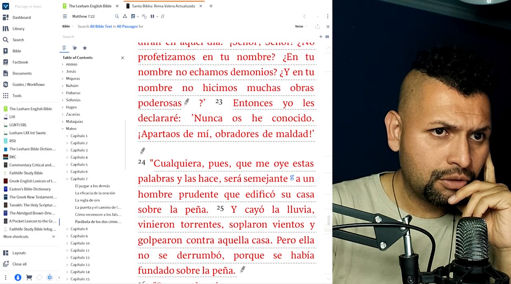Open the panel's three-dot options menu
Image resolution: width=511 pixels, height=284 pixels.
327,16
